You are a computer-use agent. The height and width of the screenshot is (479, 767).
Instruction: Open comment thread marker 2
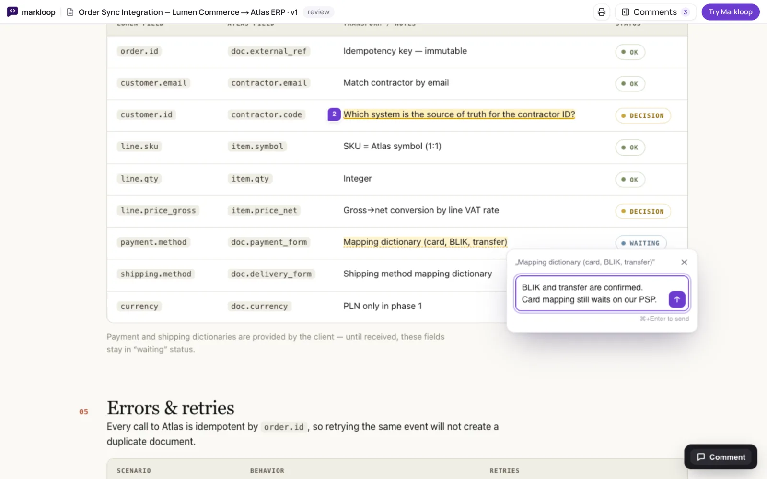[334, 114]
